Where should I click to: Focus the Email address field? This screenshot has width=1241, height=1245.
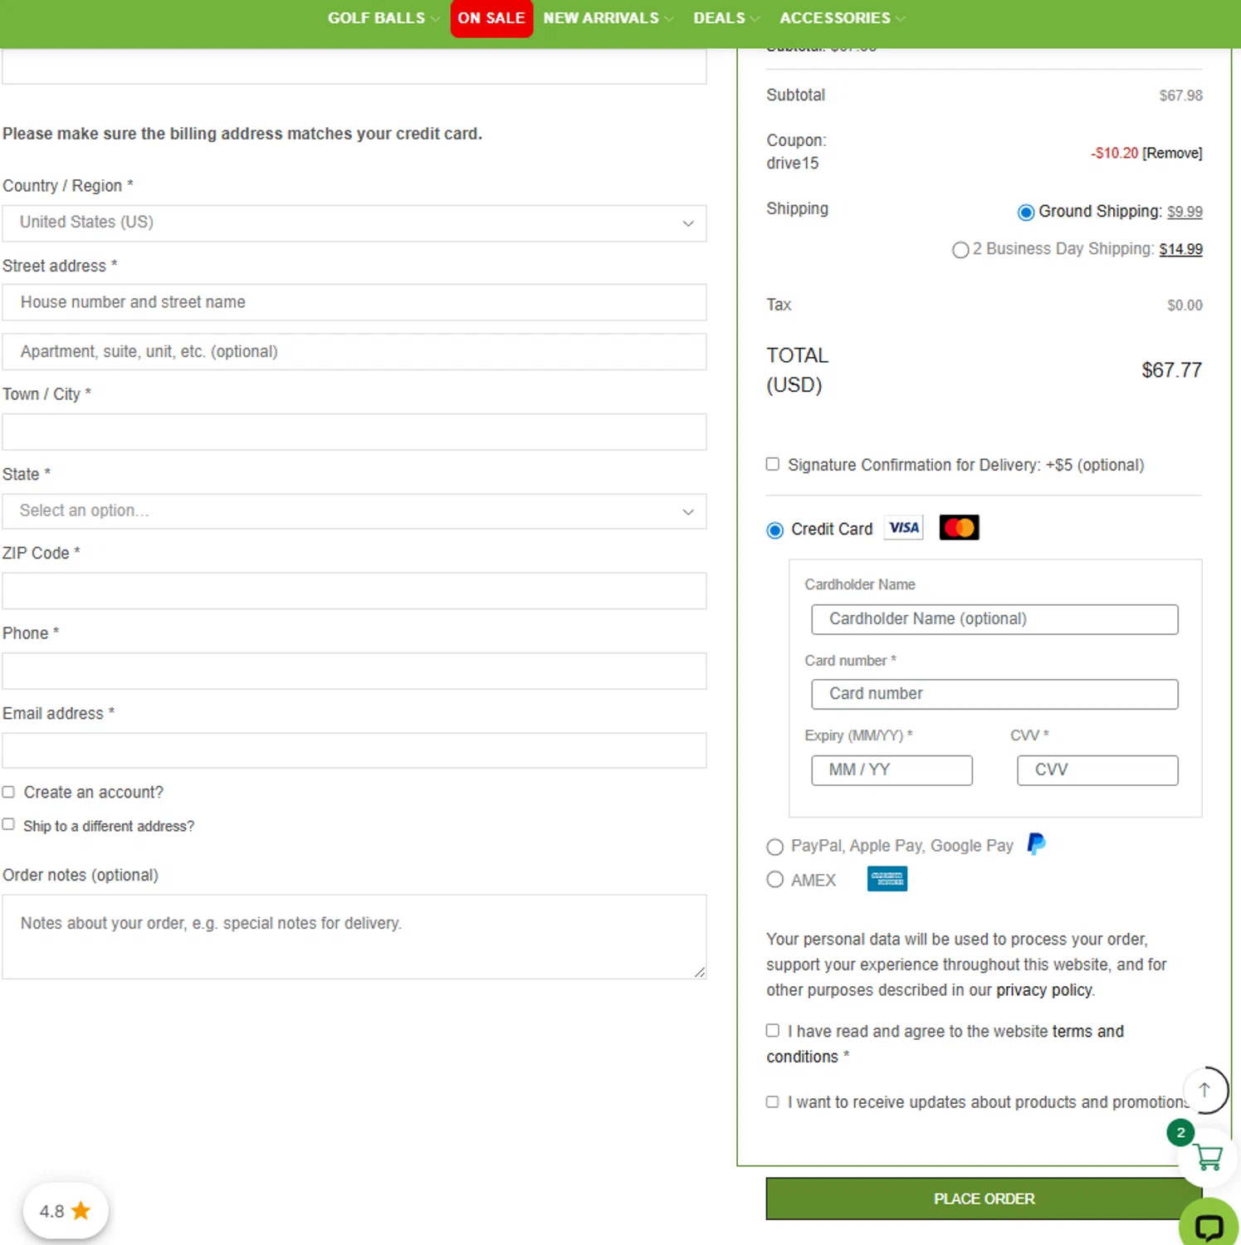354,750
